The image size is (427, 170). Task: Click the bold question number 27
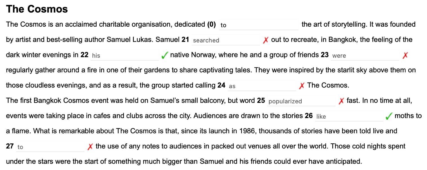(10, 146)
